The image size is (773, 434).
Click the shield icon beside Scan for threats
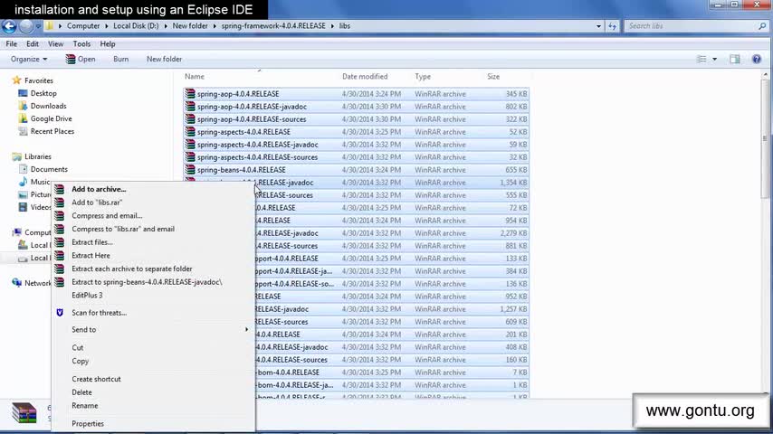coord(60,313)
